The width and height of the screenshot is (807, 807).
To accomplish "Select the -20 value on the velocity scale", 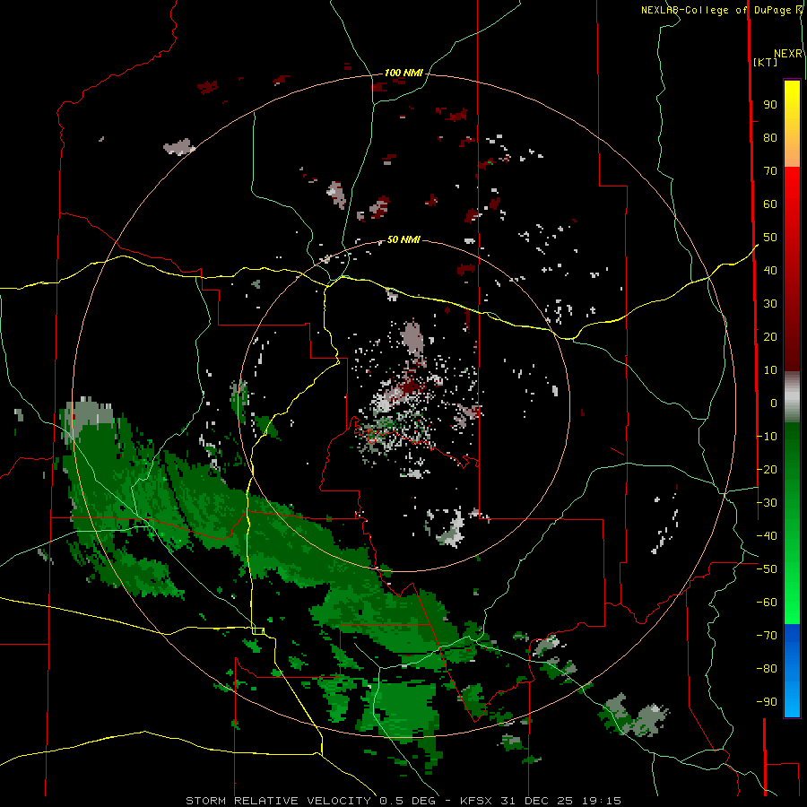I will [x=767, y=470].
